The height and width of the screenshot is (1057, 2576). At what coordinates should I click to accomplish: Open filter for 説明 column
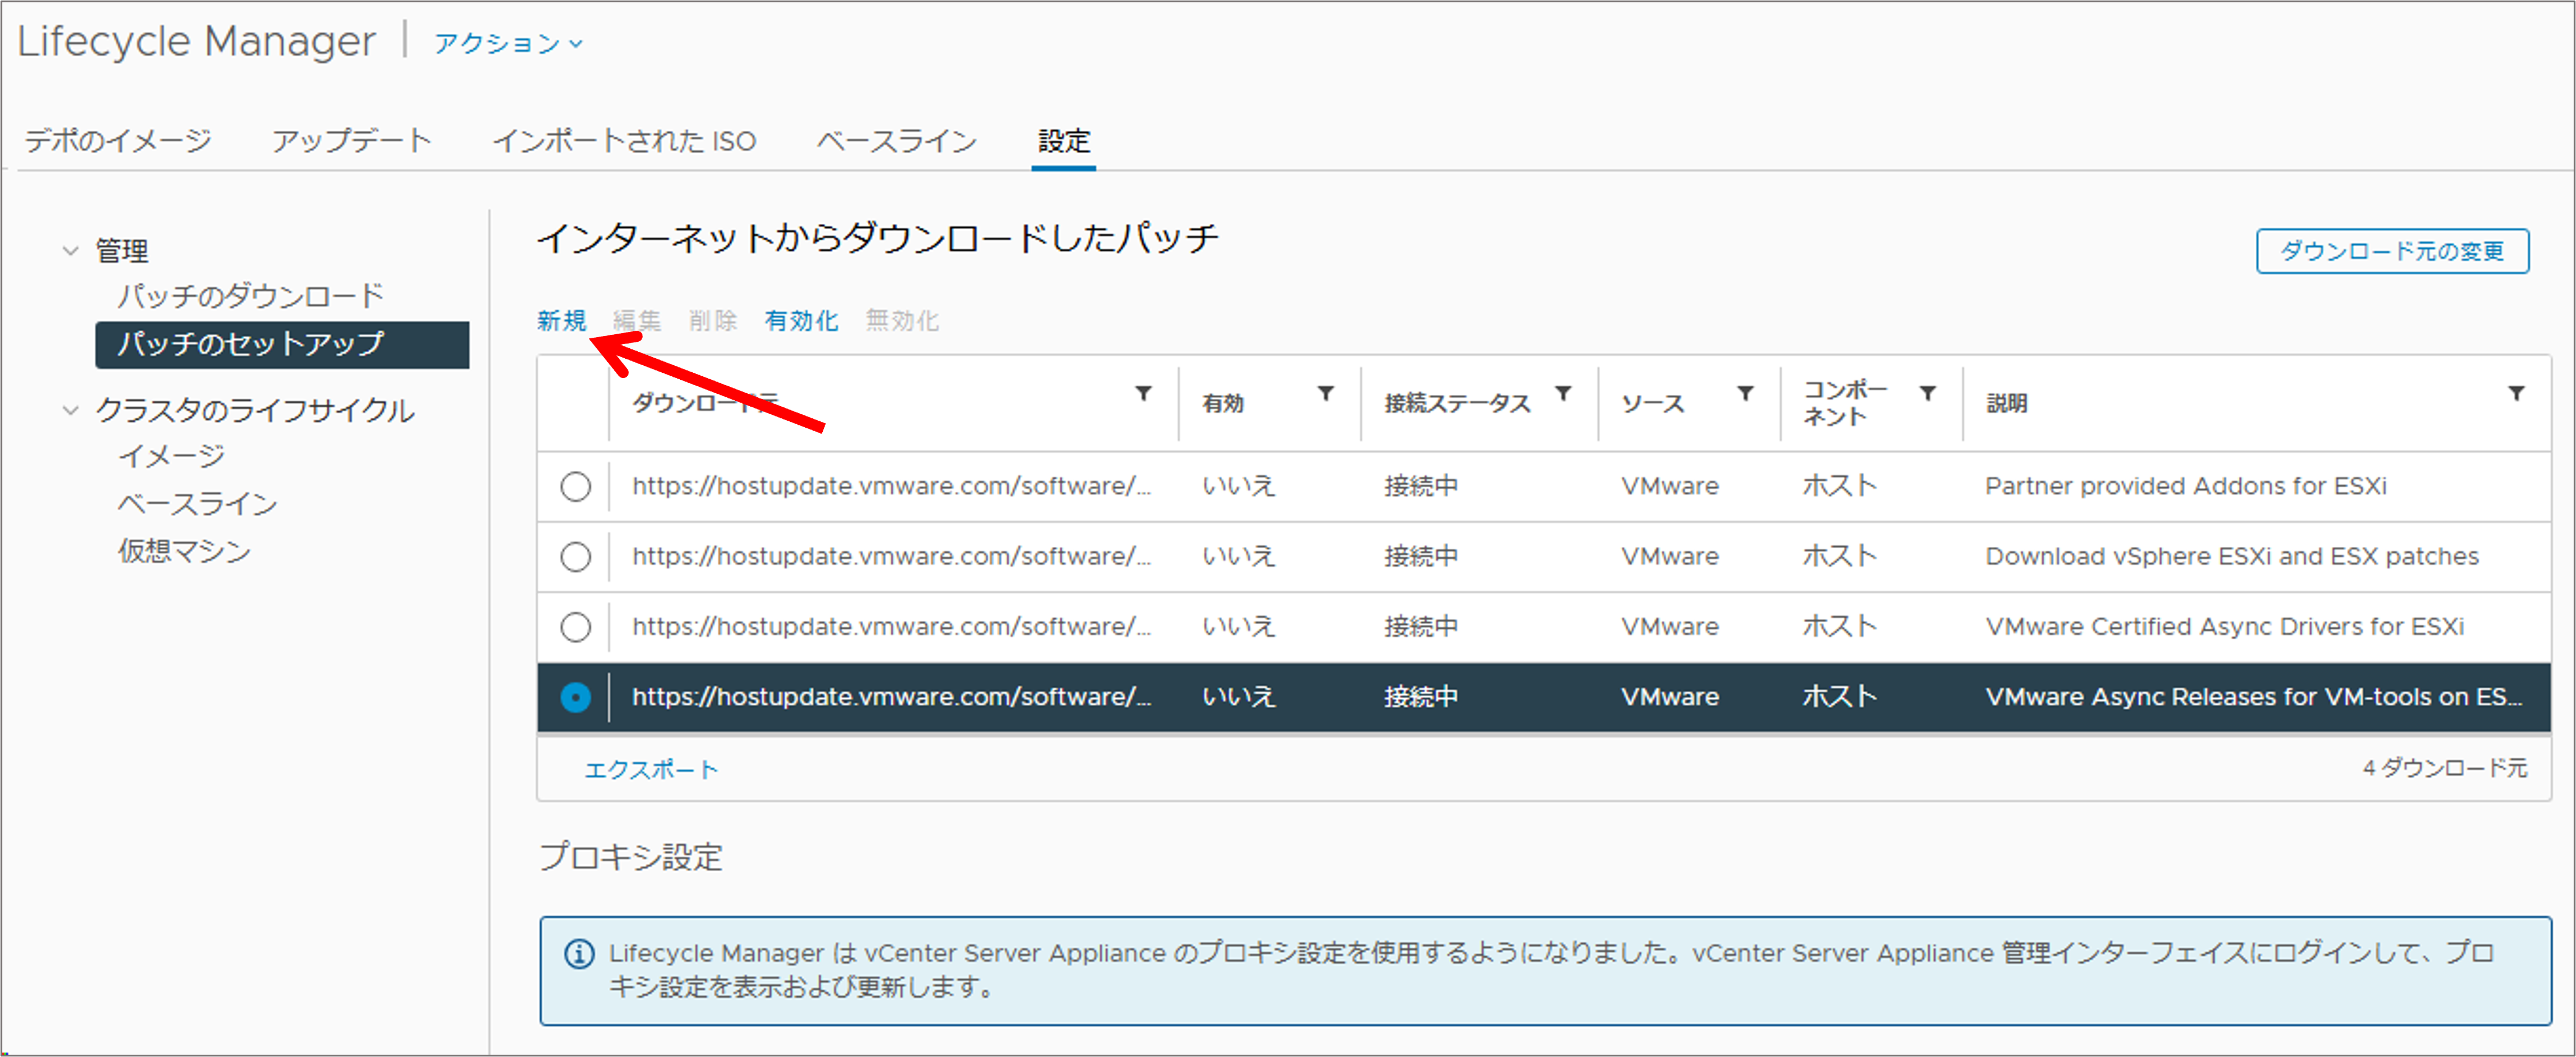[2516, 394]
